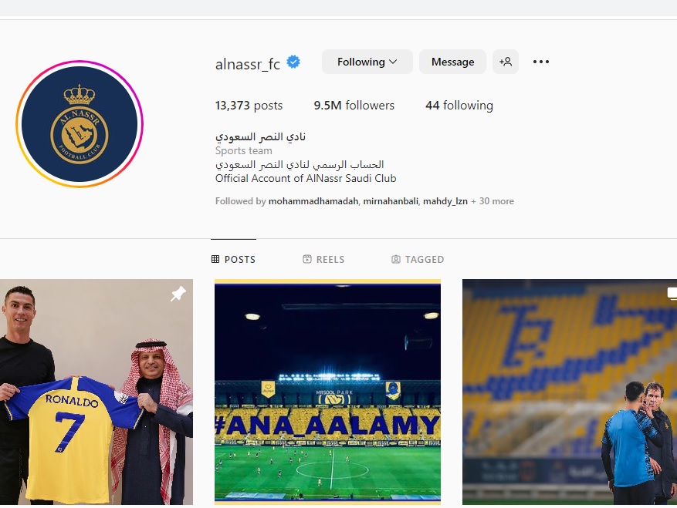Click the Posts grid icon

[215, 259]
